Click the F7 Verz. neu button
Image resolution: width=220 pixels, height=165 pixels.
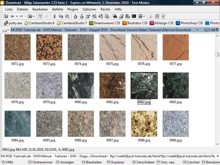165,162
